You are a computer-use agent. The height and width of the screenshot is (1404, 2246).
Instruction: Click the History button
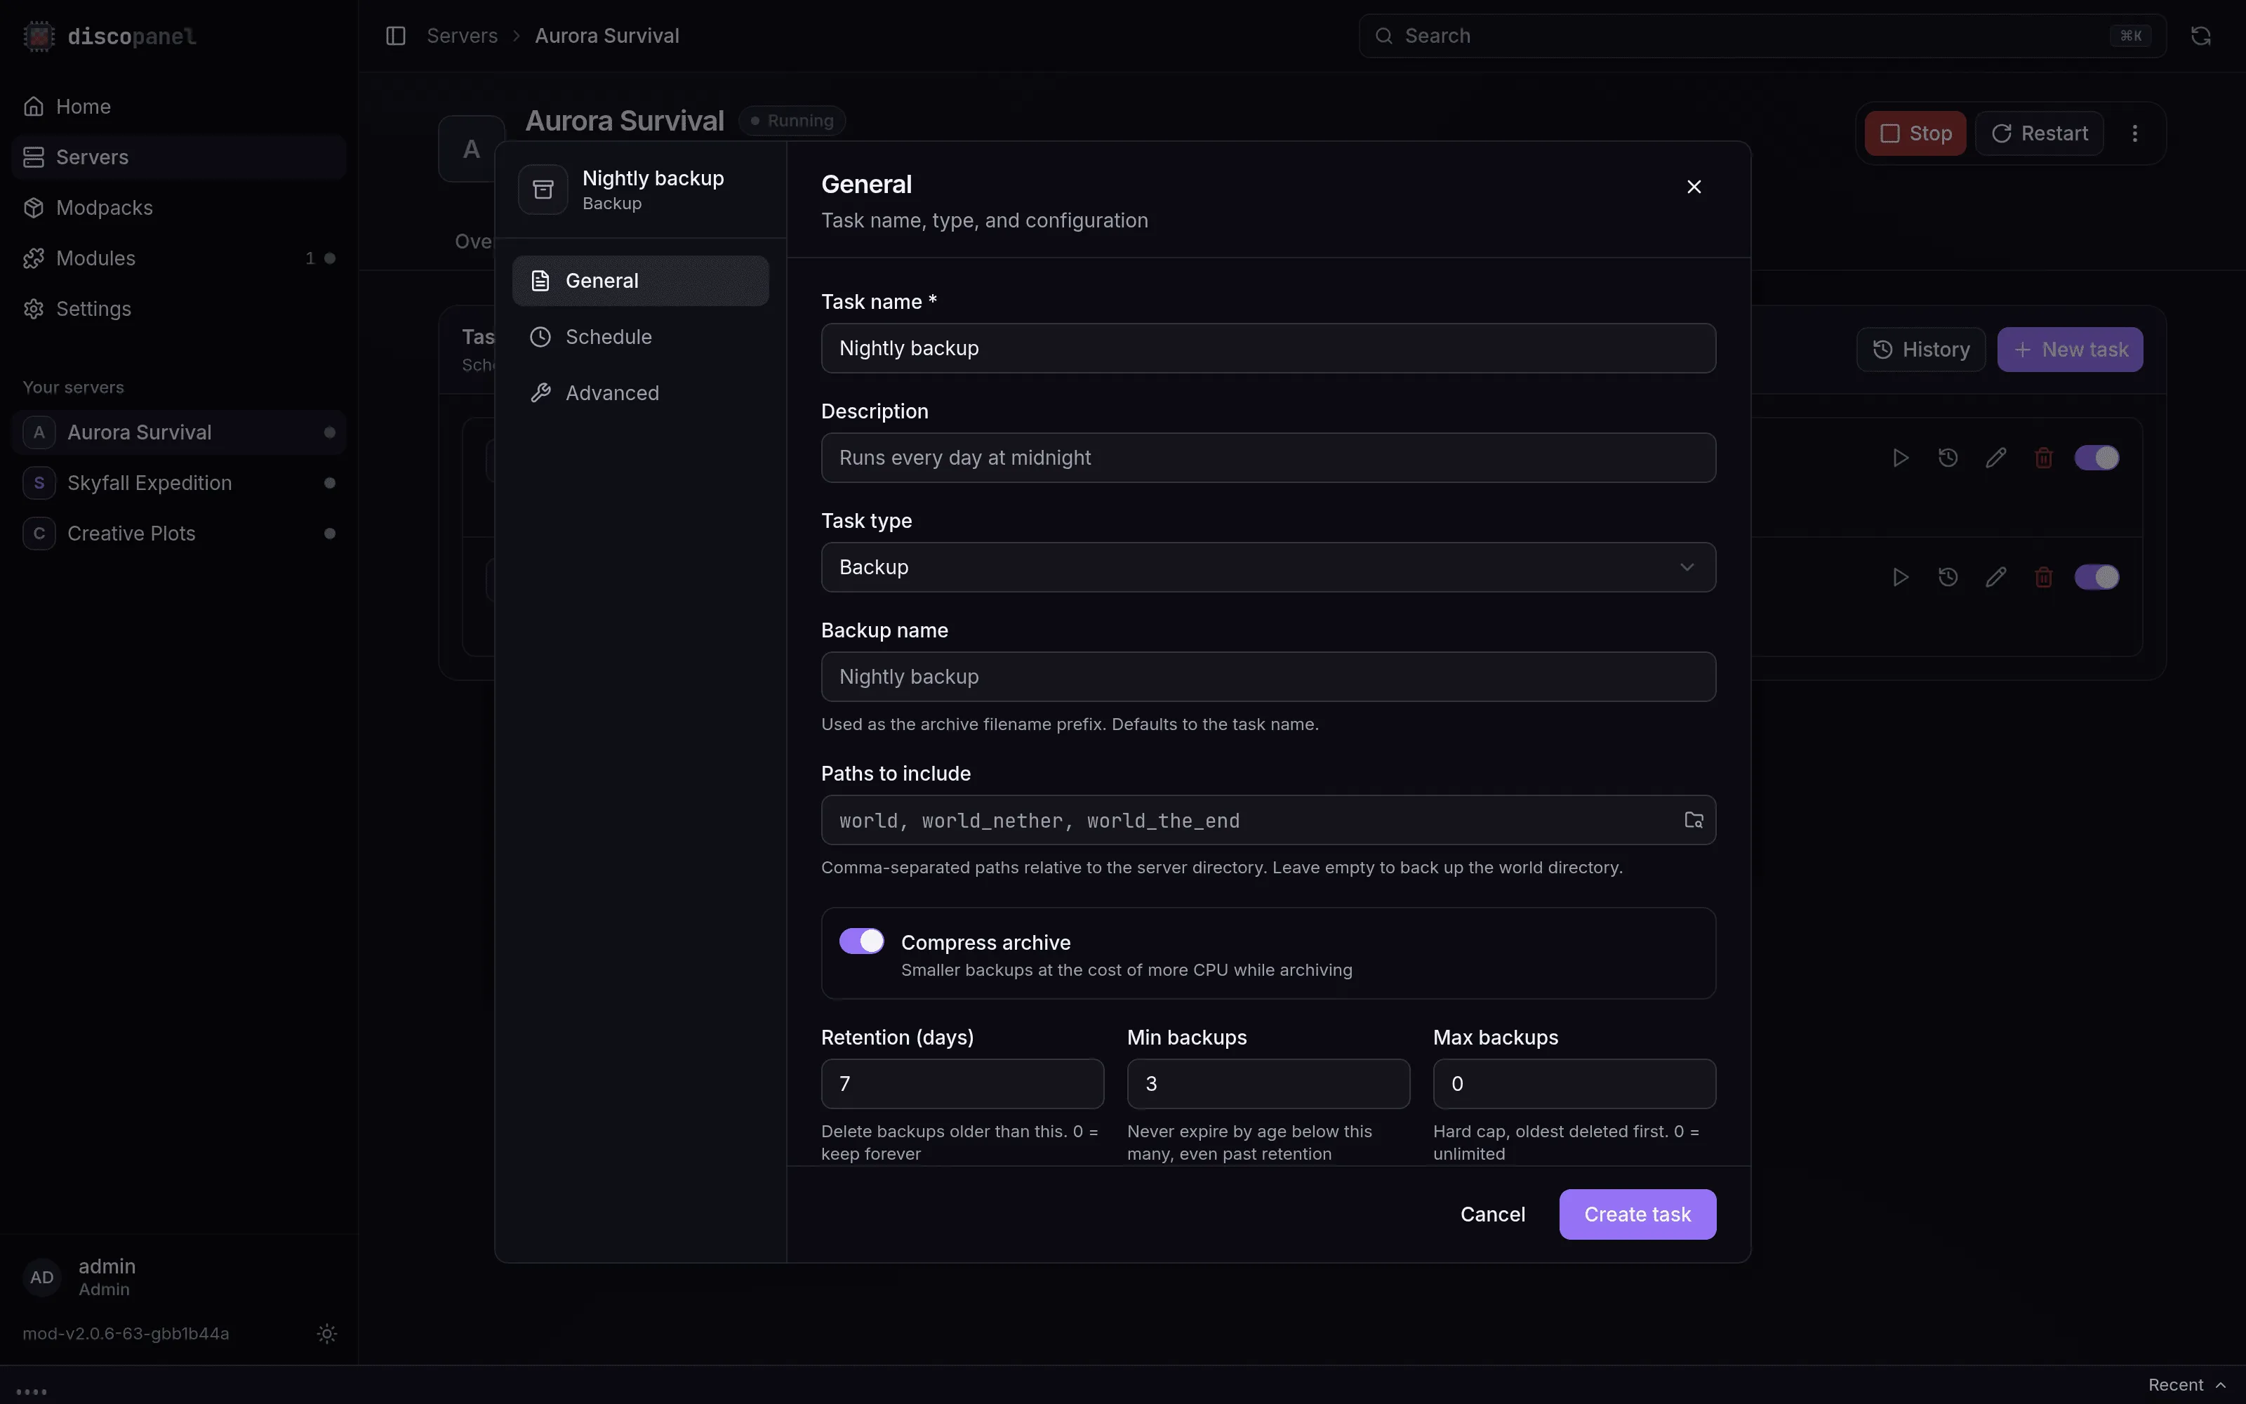1920,350
